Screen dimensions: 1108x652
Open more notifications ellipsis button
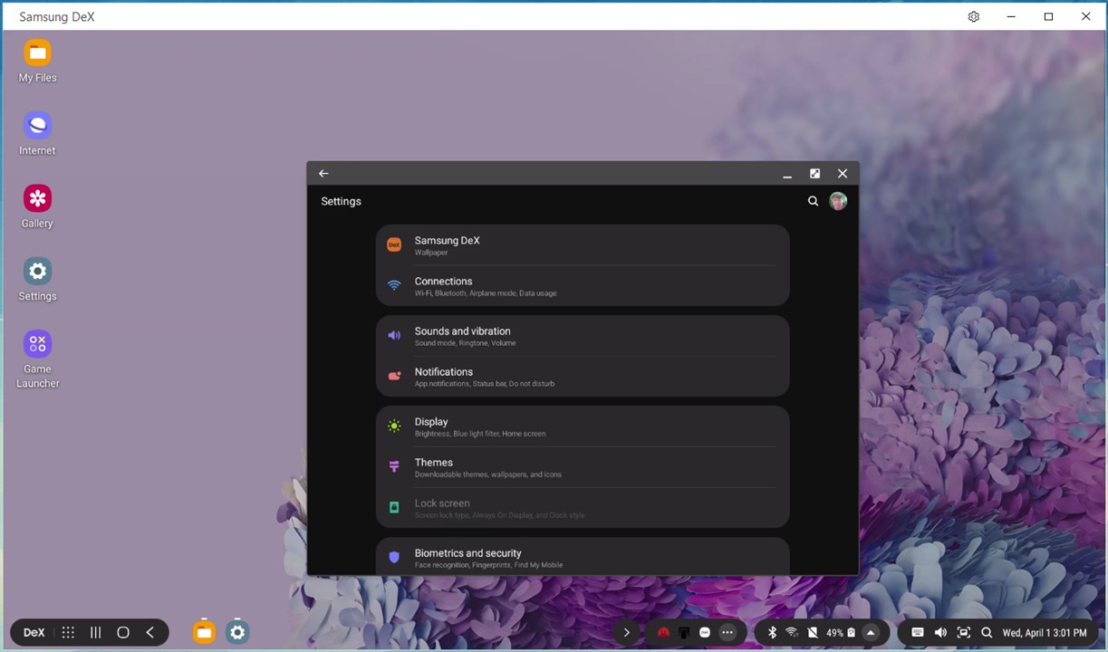[727, 633]
